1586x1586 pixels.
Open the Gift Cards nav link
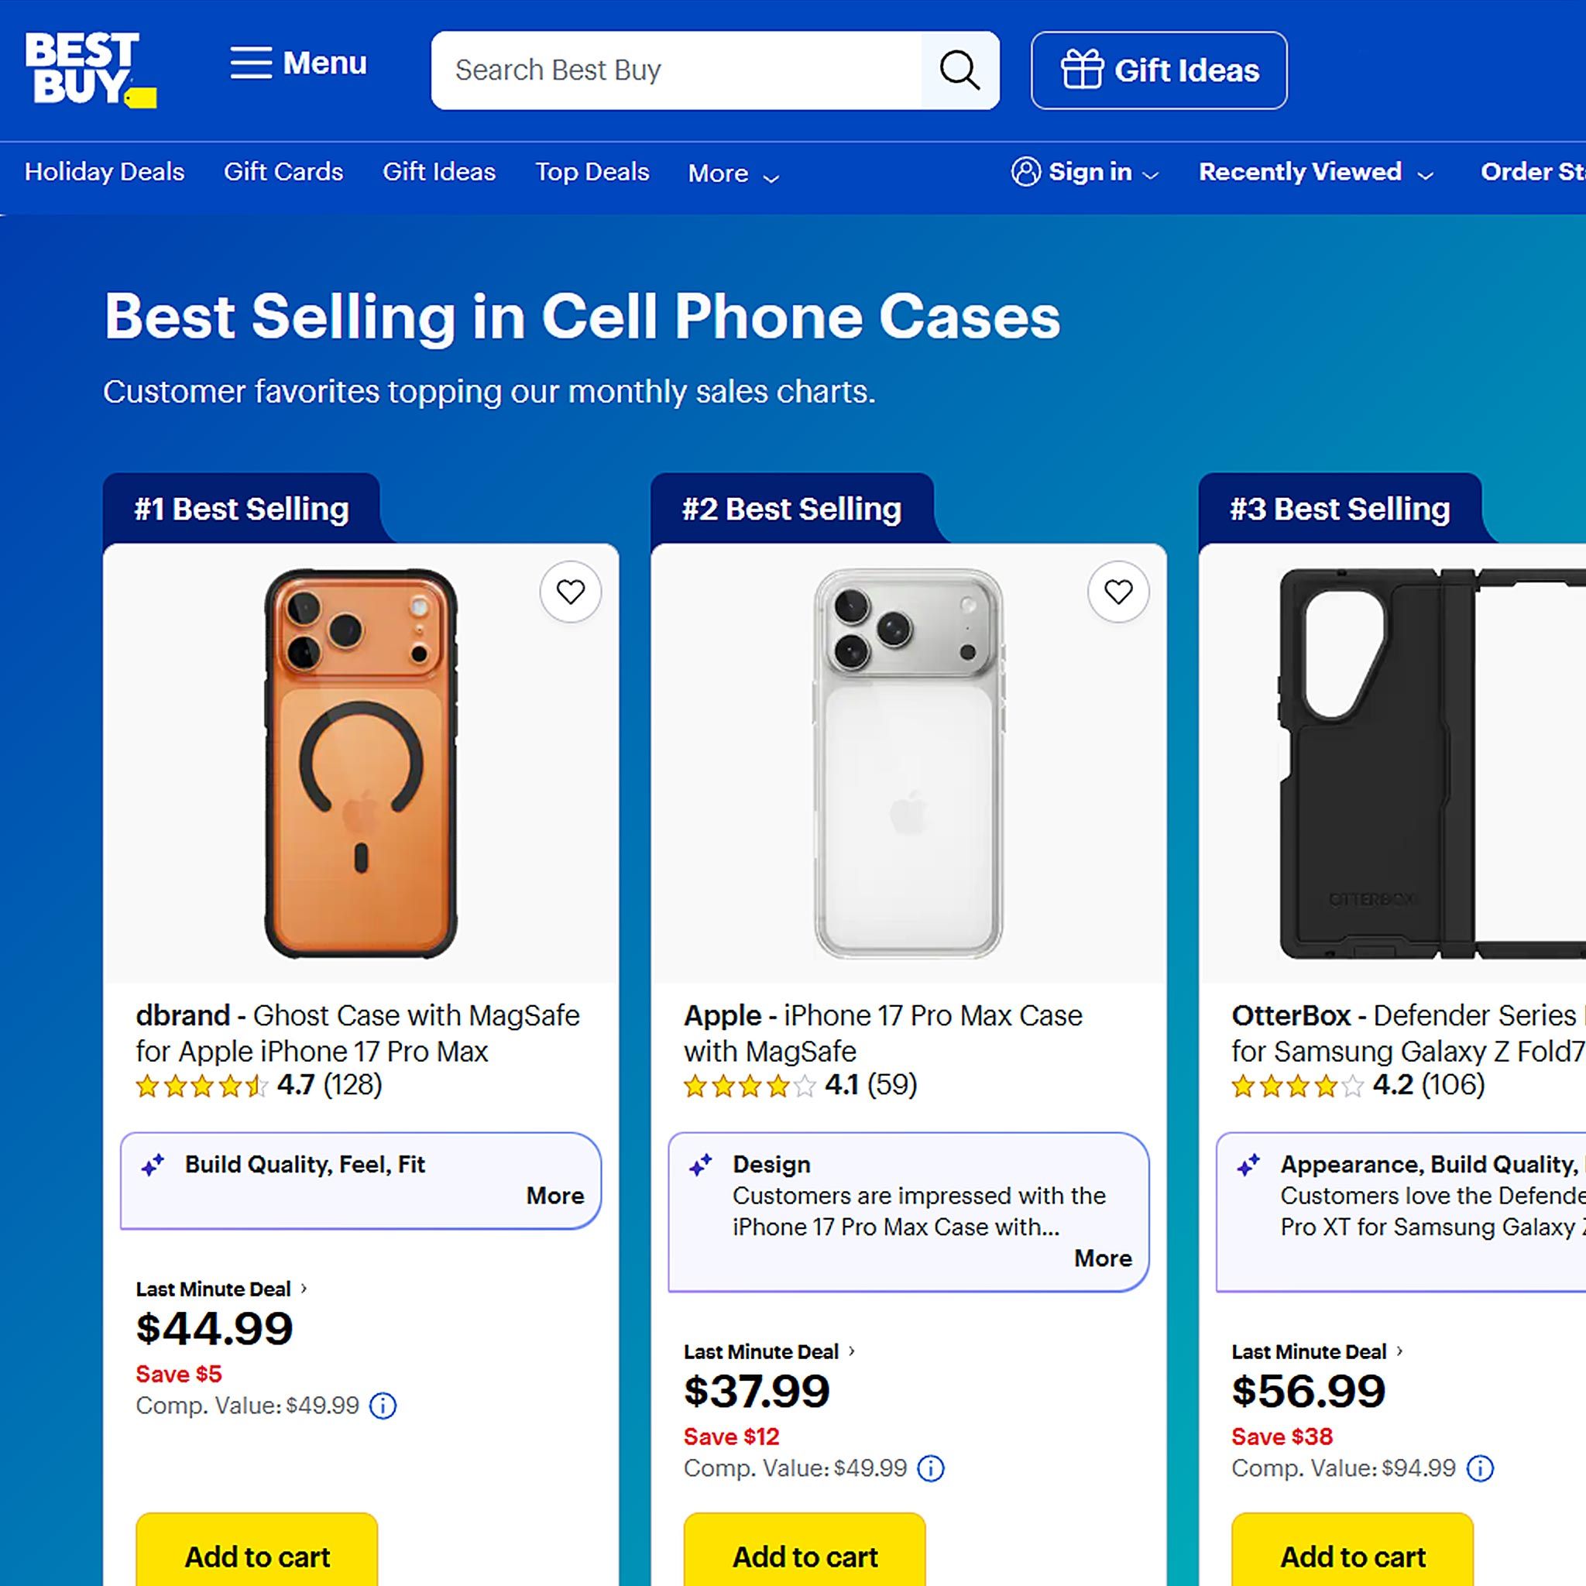pos(283,173)
